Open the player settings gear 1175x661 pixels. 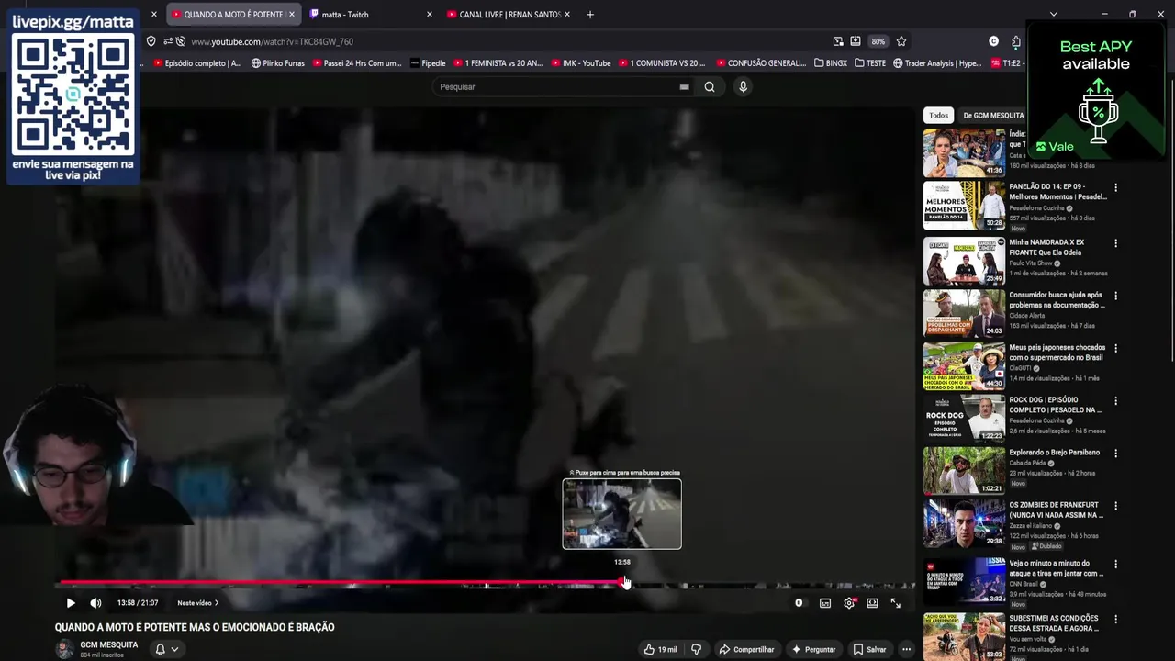849,603
